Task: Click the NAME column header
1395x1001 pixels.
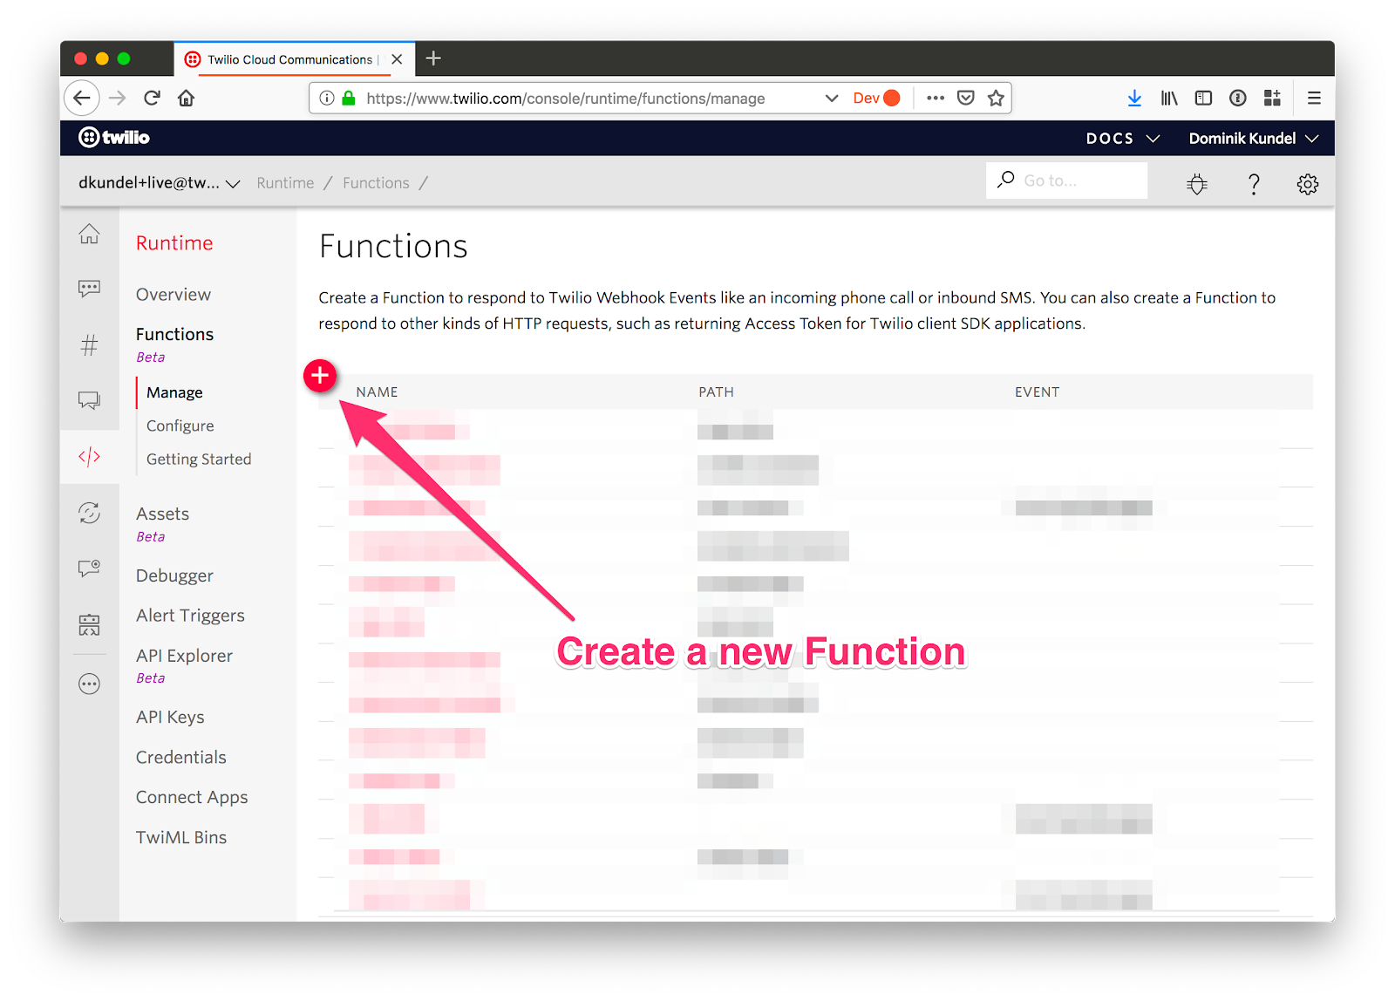Action: click(x=377, y=392)
